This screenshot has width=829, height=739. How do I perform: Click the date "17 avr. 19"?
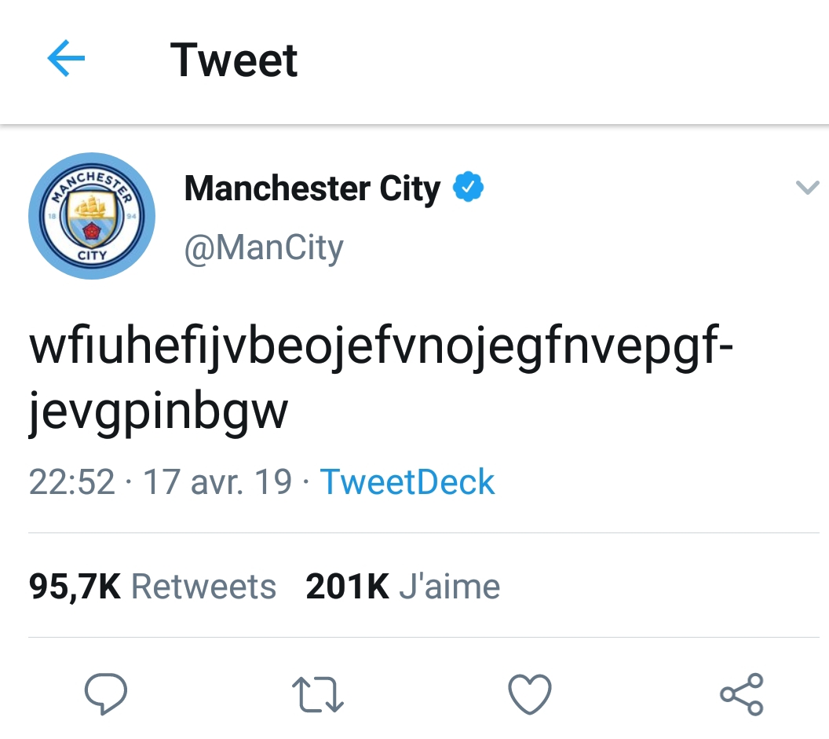tap(217, 481)
